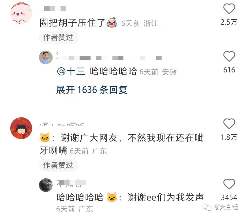The height and width of the screenshot is (218, 246).
Task: Tap the second 作者赞过 tag
Action: [58, 165]
